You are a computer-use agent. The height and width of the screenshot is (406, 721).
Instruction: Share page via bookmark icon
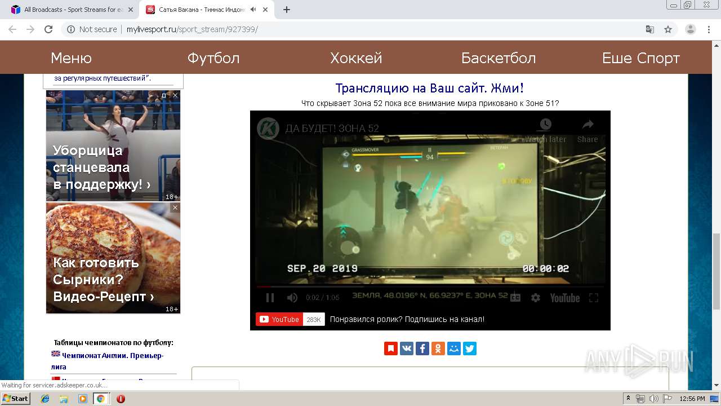point(391,348)
